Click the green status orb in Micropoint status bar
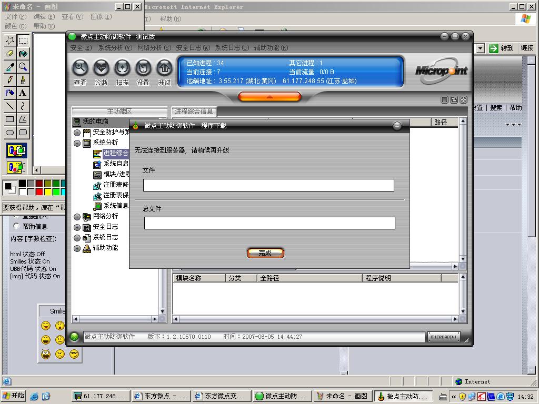539x404 pixels. [74, 337]
